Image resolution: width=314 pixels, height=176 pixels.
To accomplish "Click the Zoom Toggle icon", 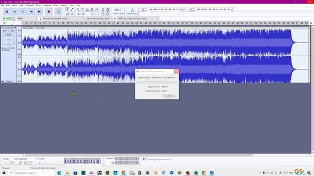I will pyautogui.click(x=97, y=10).
